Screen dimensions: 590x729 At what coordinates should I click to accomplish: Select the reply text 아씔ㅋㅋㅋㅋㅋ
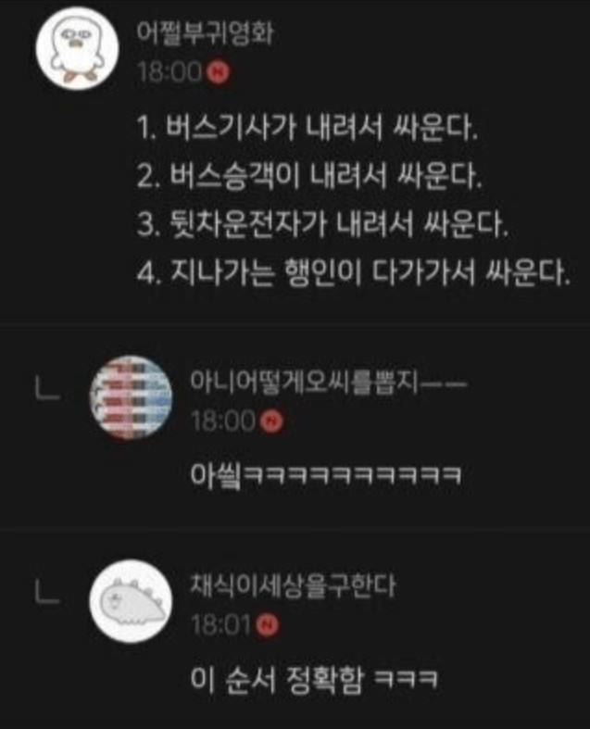coord(326,474)
